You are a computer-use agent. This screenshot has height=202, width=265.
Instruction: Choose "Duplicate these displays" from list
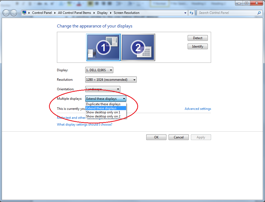(x=103, y=104)
